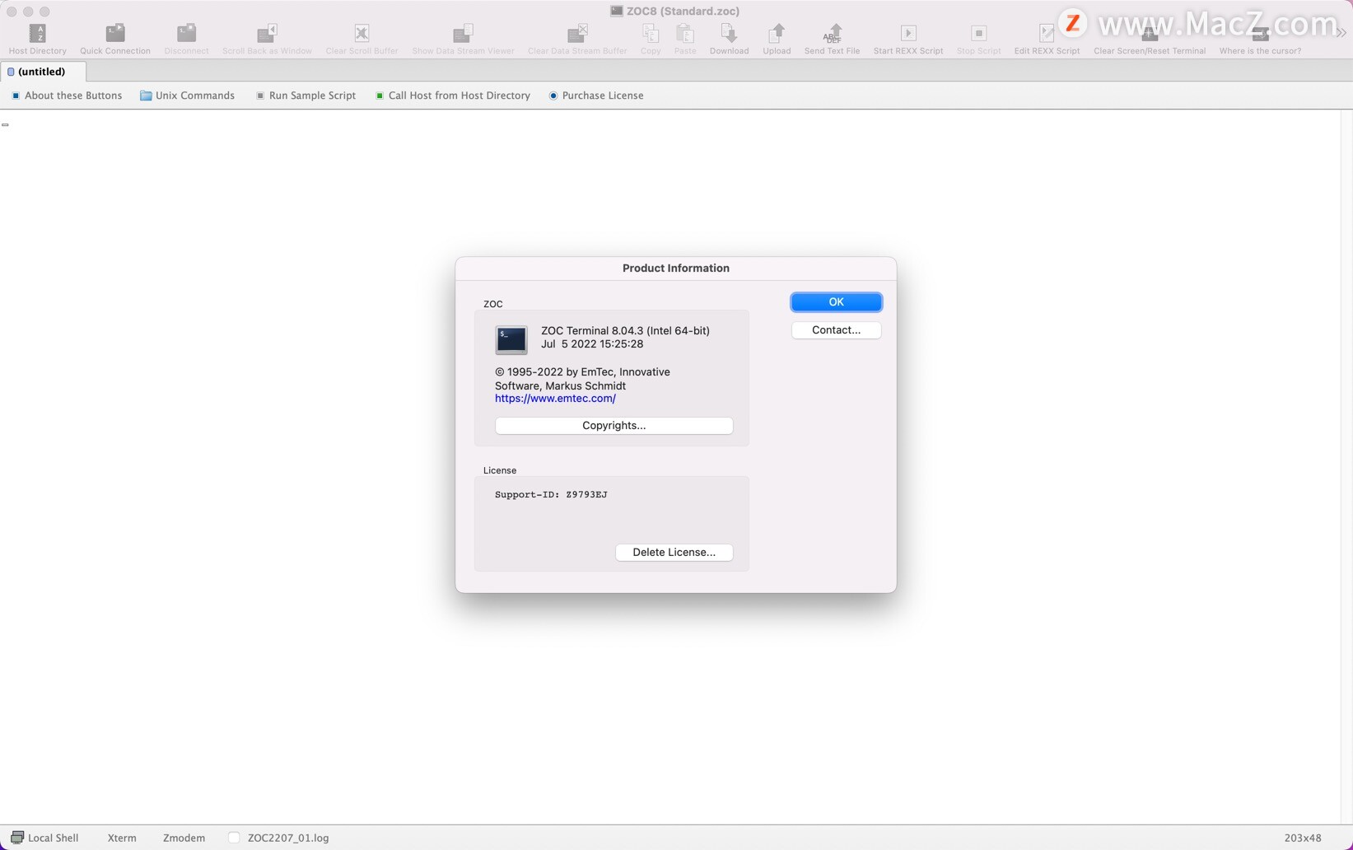Click the Clear Scroll Buffer icon
This screenshot has width=1353, height=850.
[362, 33]
